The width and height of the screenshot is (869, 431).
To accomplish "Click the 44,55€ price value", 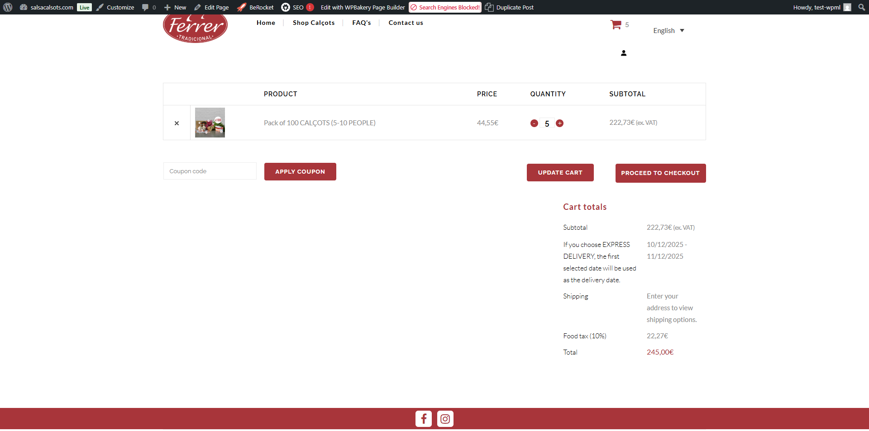I will point(487,123).
